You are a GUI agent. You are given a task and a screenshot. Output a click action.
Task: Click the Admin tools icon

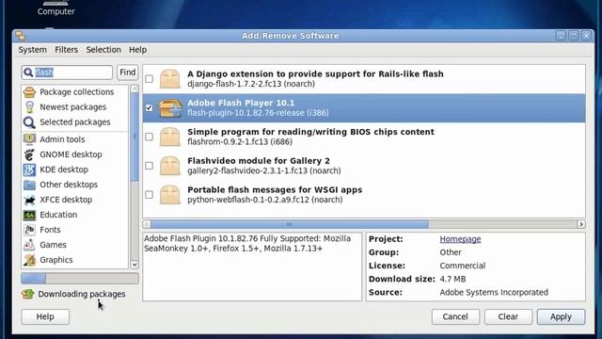tap(29, 139)
